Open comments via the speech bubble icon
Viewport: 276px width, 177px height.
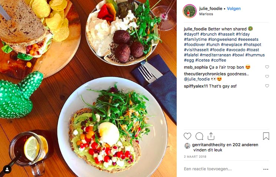pyautogui.click(x=199, y=136)
